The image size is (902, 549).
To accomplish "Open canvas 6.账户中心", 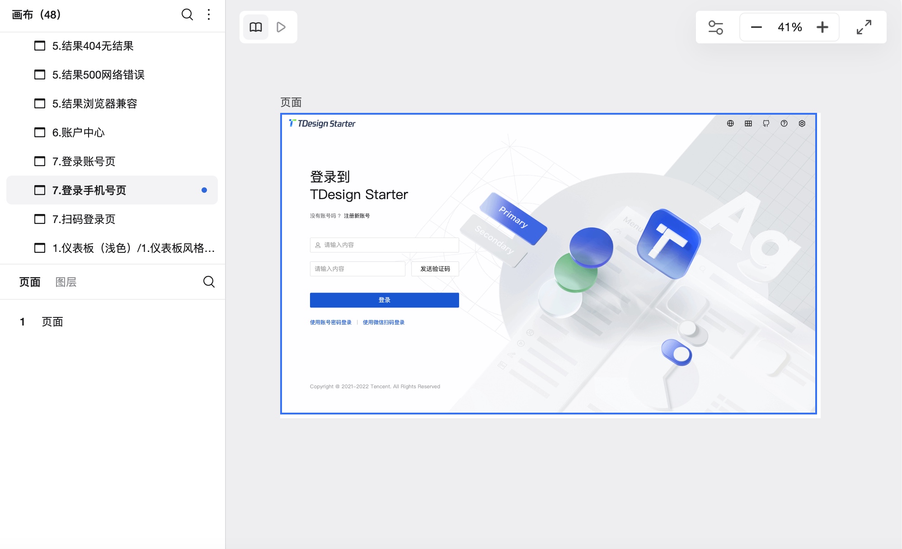I will (x=112, y=132).
